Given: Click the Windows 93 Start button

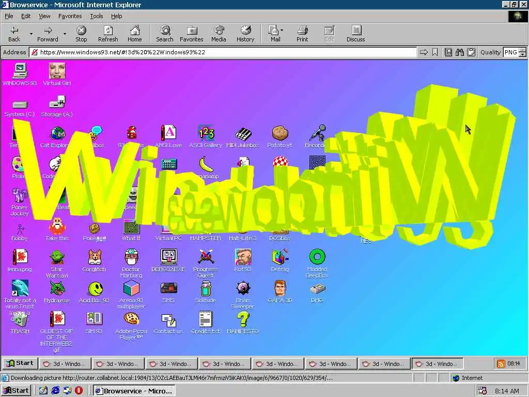Looking at the screenshot, I should [x=20, y=363].
